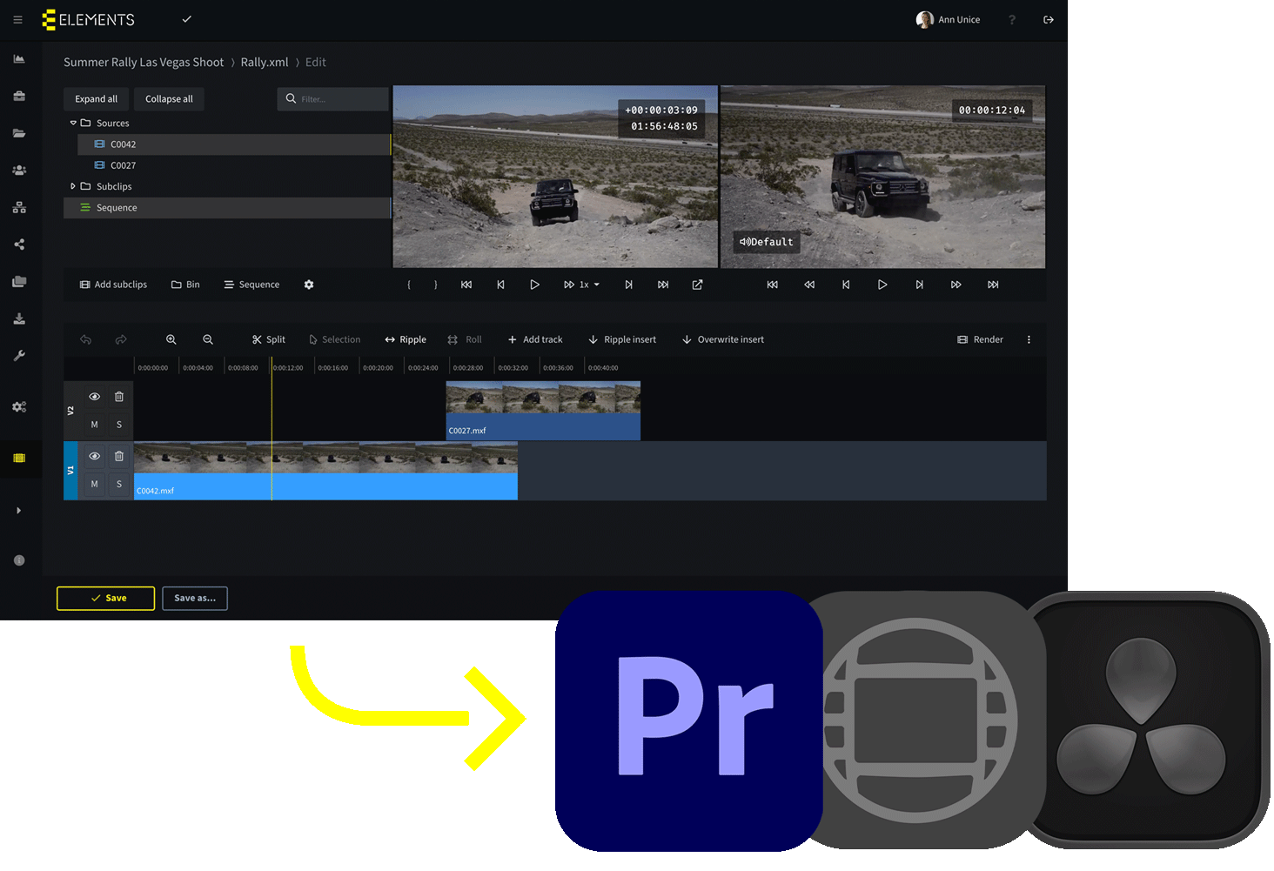Collapse the Sources folder
The image size is (1274, 871).
click(x=73, y=124)
